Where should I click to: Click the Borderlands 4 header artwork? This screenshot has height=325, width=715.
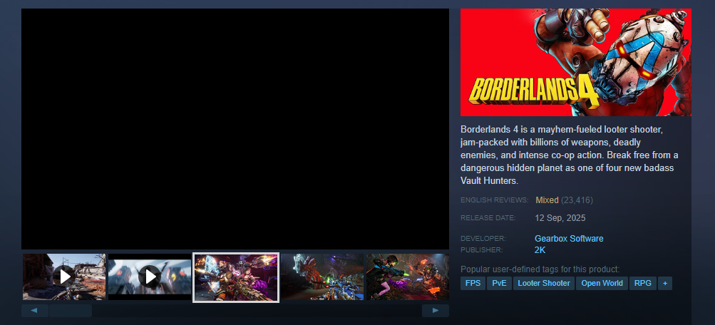click(x=575, y=62)
